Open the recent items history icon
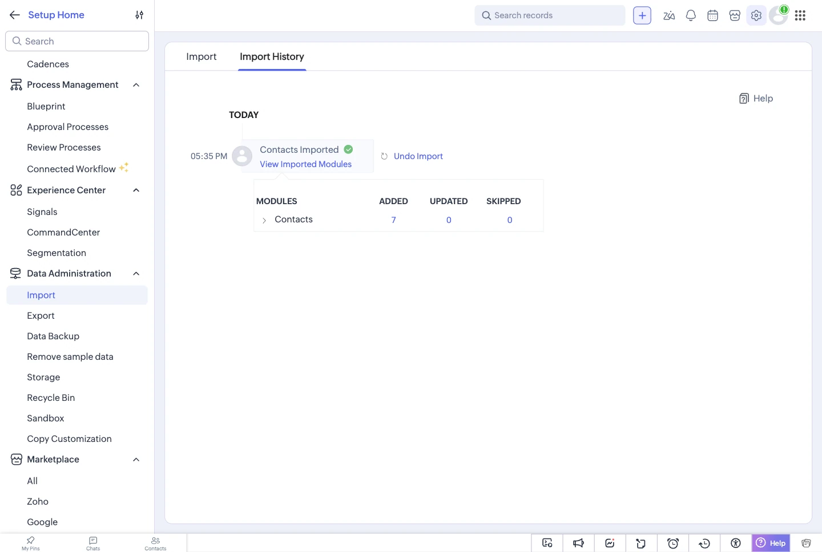 pyautogui.click(x=704, y=543)
